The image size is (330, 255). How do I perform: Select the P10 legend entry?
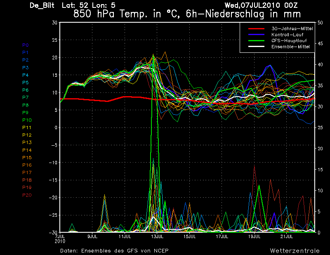27,120
